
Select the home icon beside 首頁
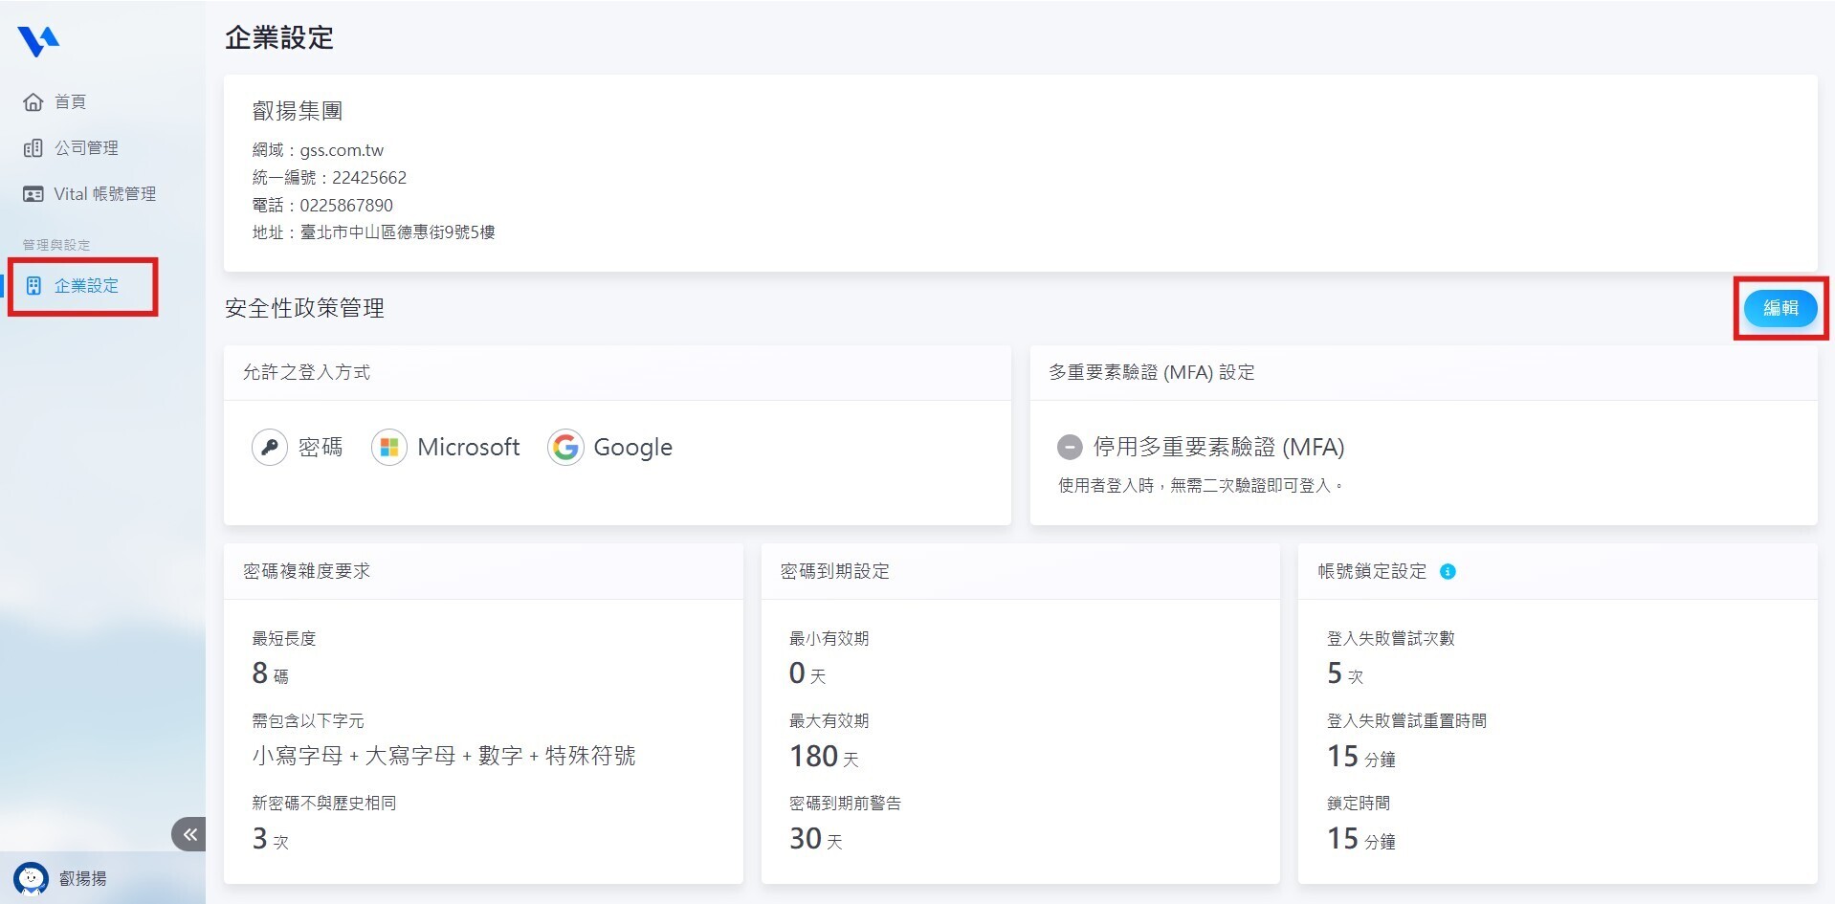point(33,101)
